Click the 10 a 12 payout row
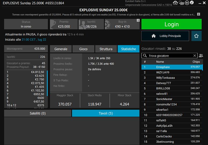 point(25,105)
